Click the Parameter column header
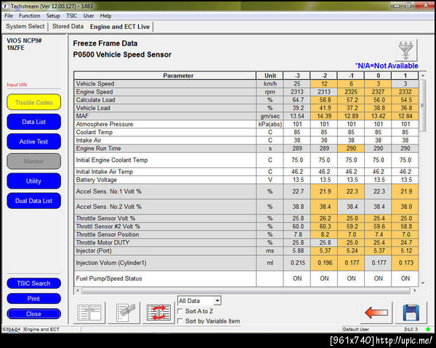This screenshot has height=348, width=436. point(165,75)
